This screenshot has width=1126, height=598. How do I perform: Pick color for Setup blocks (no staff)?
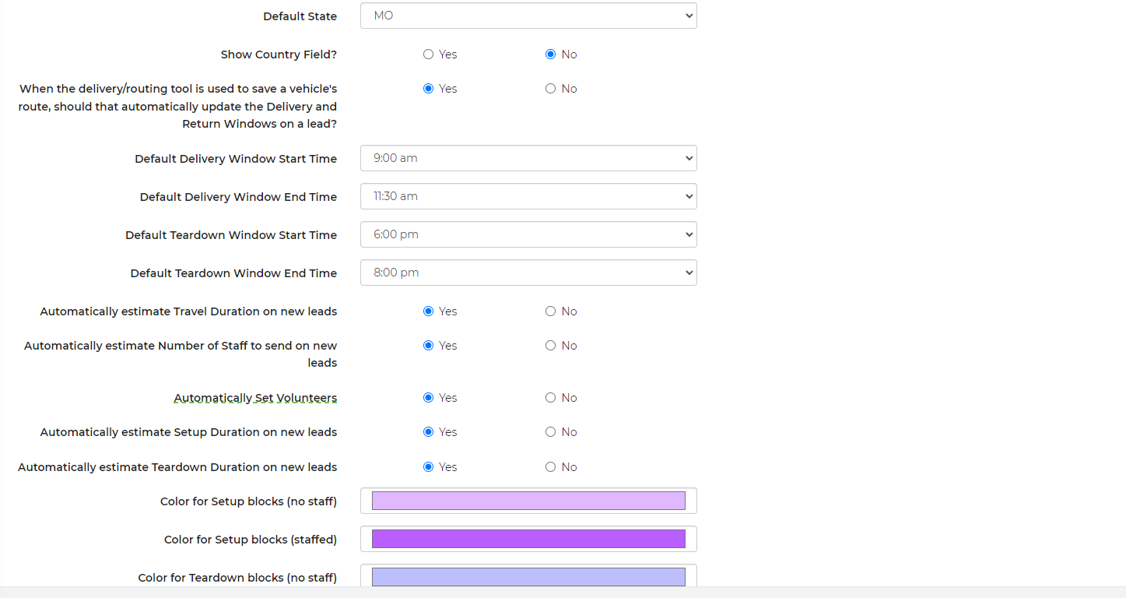528,501
